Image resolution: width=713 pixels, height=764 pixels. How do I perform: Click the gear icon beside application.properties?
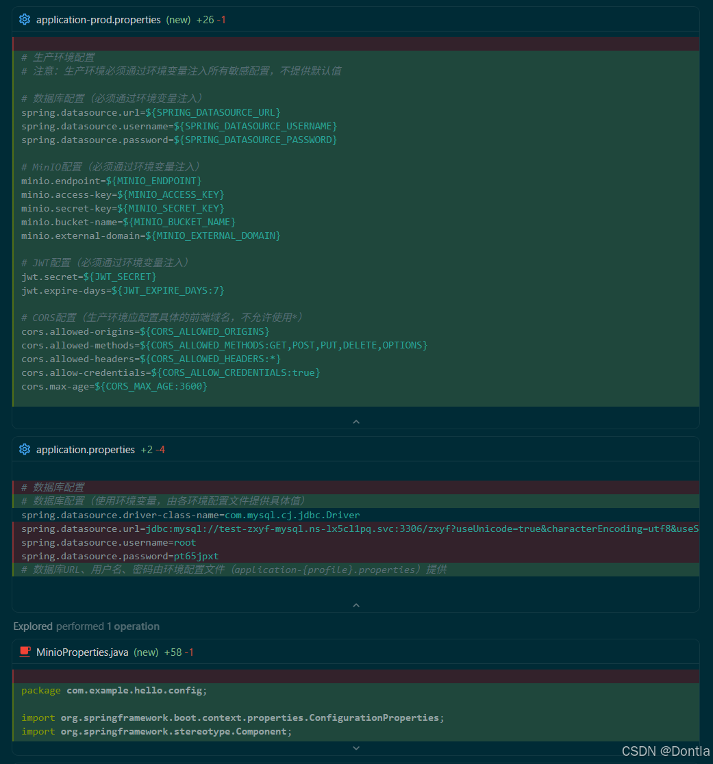click(25, 449)
